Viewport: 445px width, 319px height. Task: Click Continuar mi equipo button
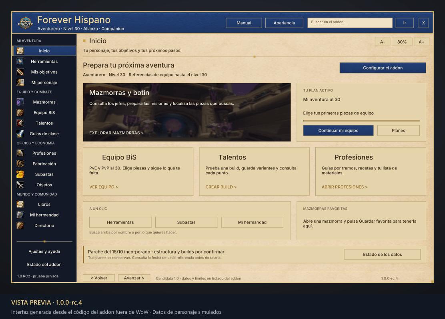tap(338, 130)
